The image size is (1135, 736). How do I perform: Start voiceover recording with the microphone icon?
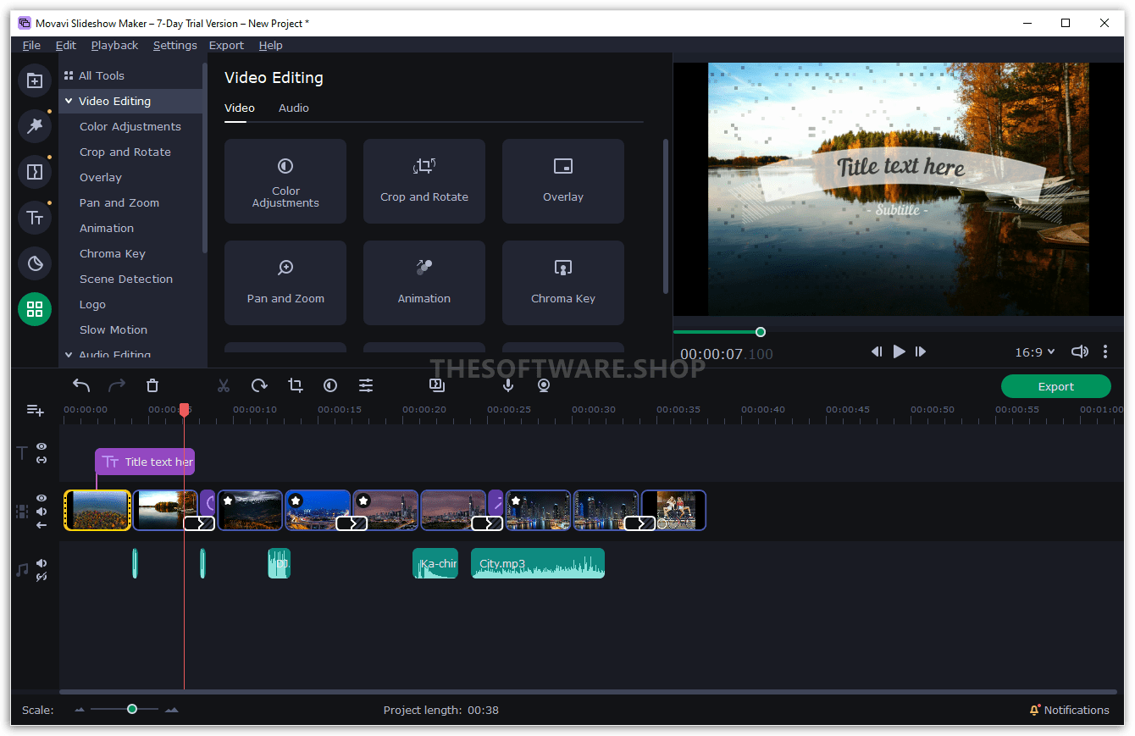tap(507, 385)
